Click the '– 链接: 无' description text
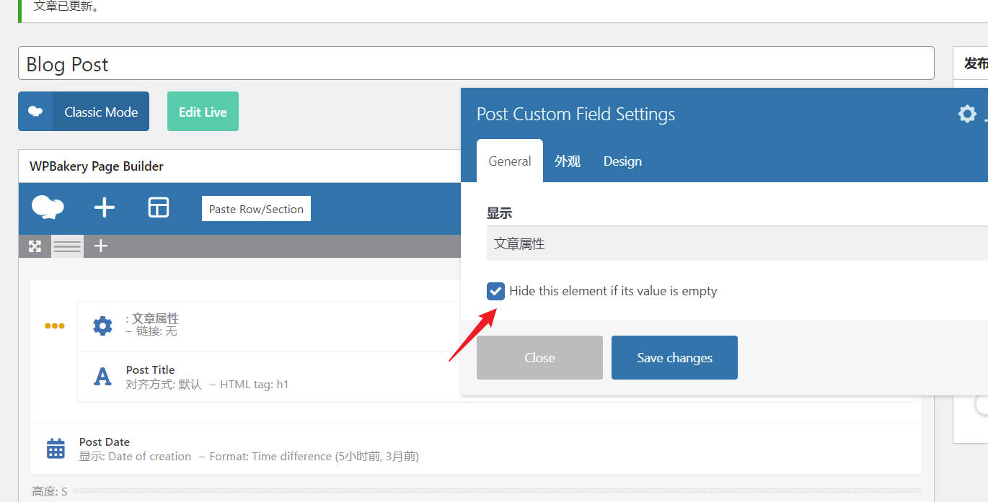 151,331
